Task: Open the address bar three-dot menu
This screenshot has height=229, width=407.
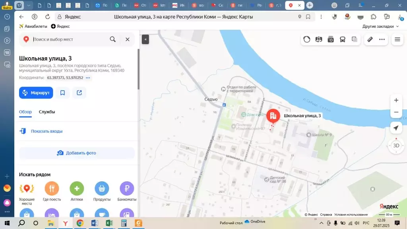Action: (x=321, y=17)
